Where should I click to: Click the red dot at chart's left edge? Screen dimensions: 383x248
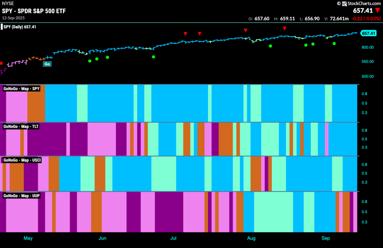coord(1,63)
